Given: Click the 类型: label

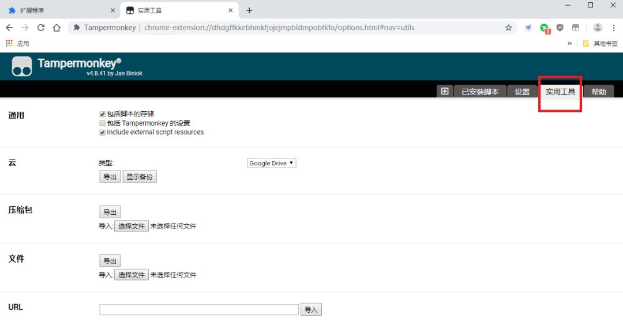Looking at the screenshot, I should (106, 163).
